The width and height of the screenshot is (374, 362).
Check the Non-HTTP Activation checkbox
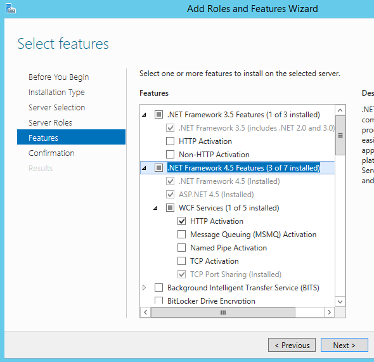[170, 155]
